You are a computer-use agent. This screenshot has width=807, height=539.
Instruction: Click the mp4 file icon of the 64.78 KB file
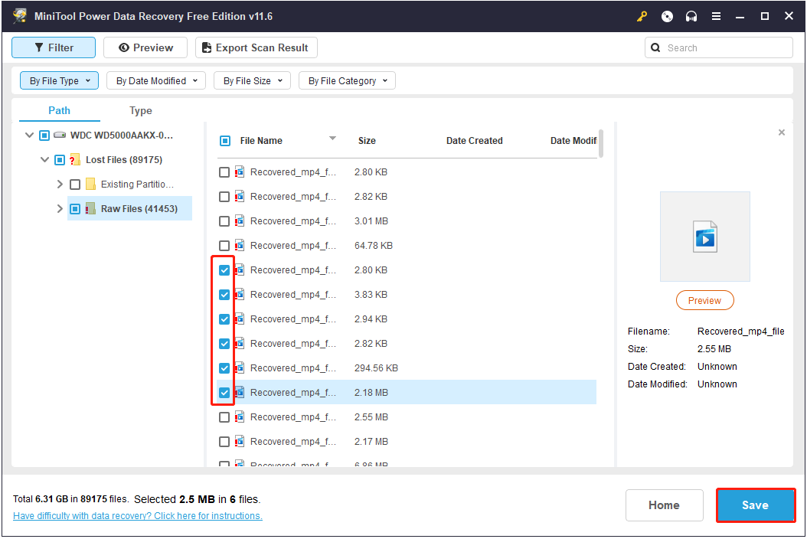click(240, 246)
